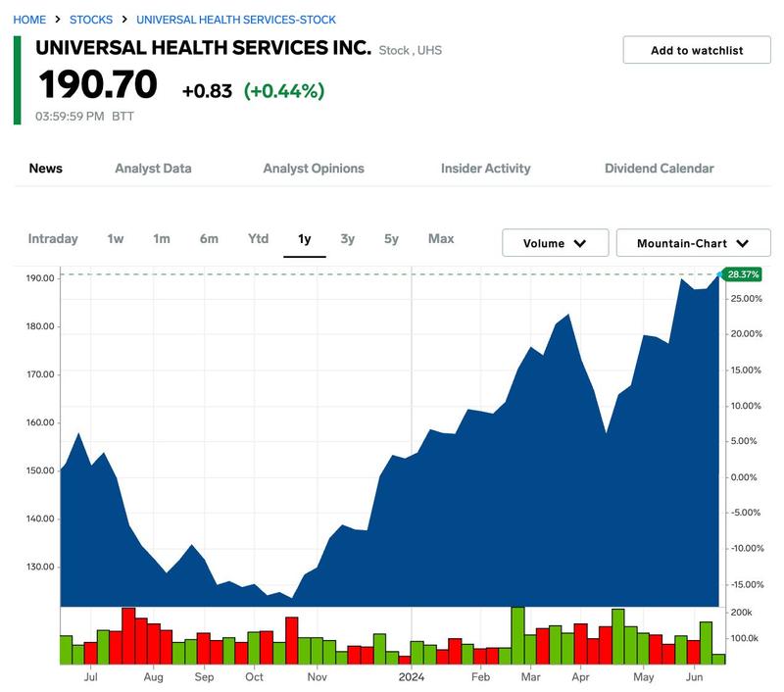
Task: Open STOCKS breadcrumb link
Action: point(91,20)
